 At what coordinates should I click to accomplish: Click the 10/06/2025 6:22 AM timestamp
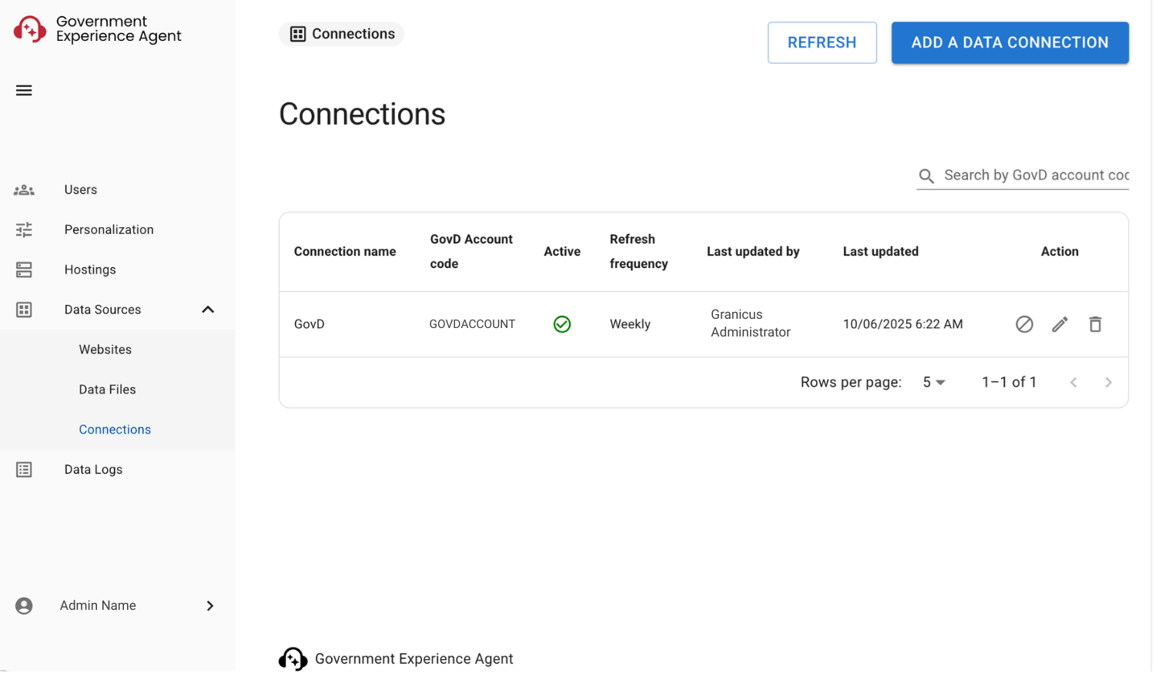tap(902, 324)
